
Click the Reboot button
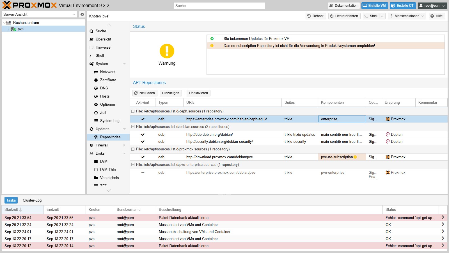pyautogui.click(x=316, y=16)
